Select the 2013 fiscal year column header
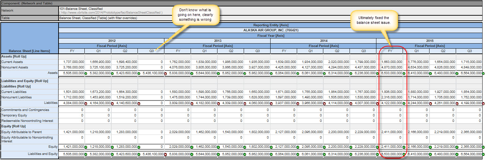 pyautogui.click(x=217, y=41)
